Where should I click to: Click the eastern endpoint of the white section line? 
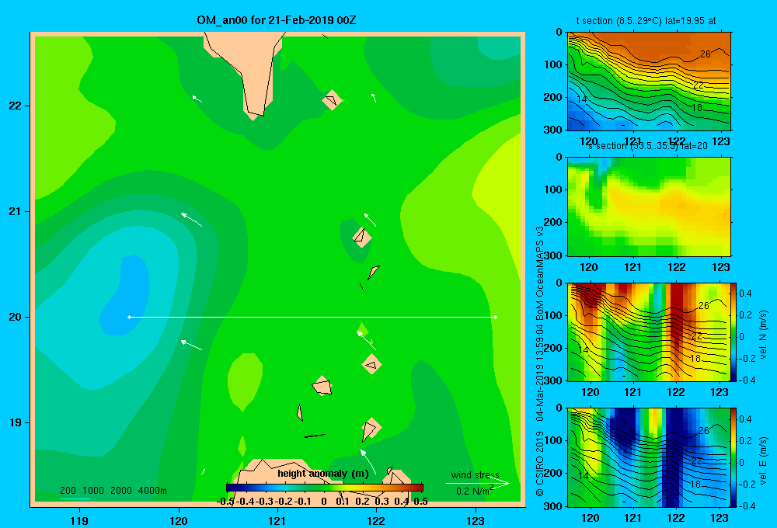[x=496, y=317]
